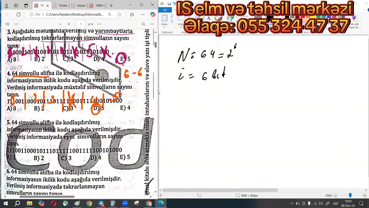Open Microsoft Edge from the taskbar
This screenshot has height=208, width=369.
[161, 204]
